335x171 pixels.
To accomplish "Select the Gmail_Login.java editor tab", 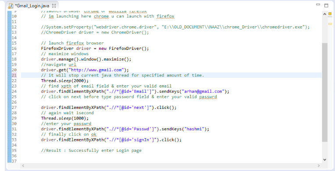I will click(32, 6).
